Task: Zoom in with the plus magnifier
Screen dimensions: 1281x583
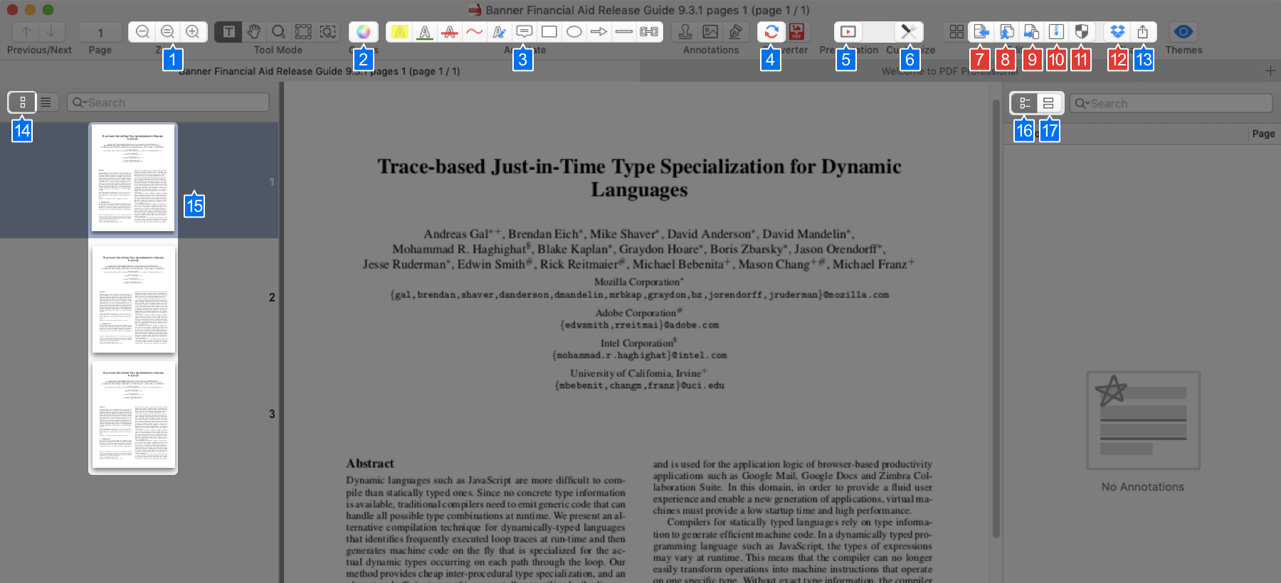Action: pyautogui.click(x=193, y=32)
